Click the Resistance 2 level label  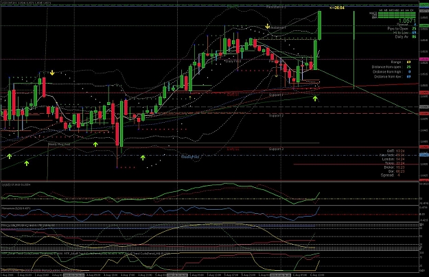pyautogui.click(x=276, y=7)
